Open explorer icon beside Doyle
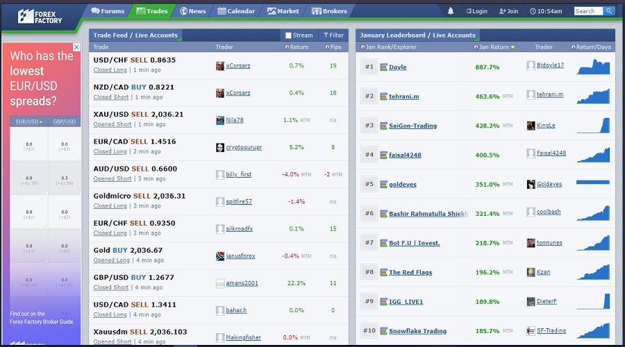The image size is (625, 347). 383,67
